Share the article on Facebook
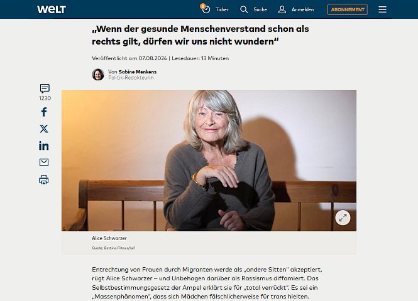This screenshot has width=418, height=301. click(x=44, y=112)
